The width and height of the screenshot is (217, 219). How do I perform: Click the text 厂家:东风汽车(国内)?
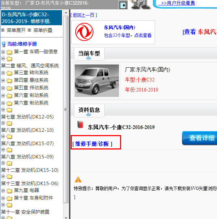point(147,70)
